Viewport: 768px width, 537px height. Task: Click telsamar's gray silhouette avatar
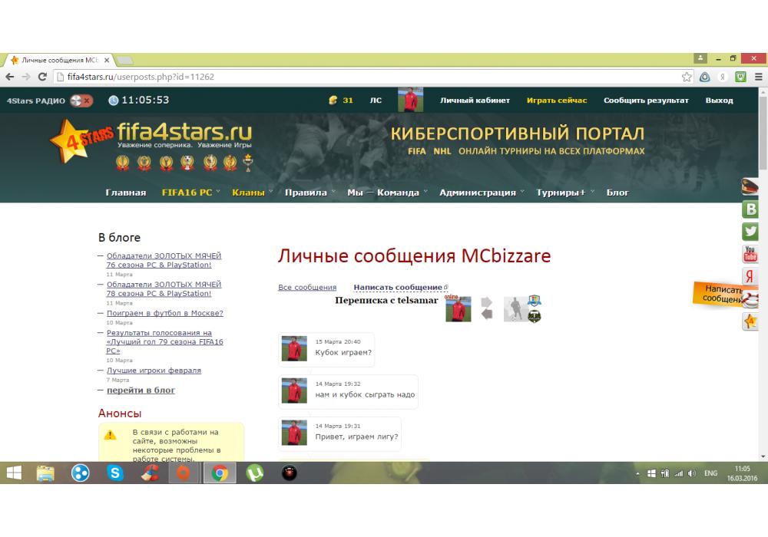(x=516, y=309)
